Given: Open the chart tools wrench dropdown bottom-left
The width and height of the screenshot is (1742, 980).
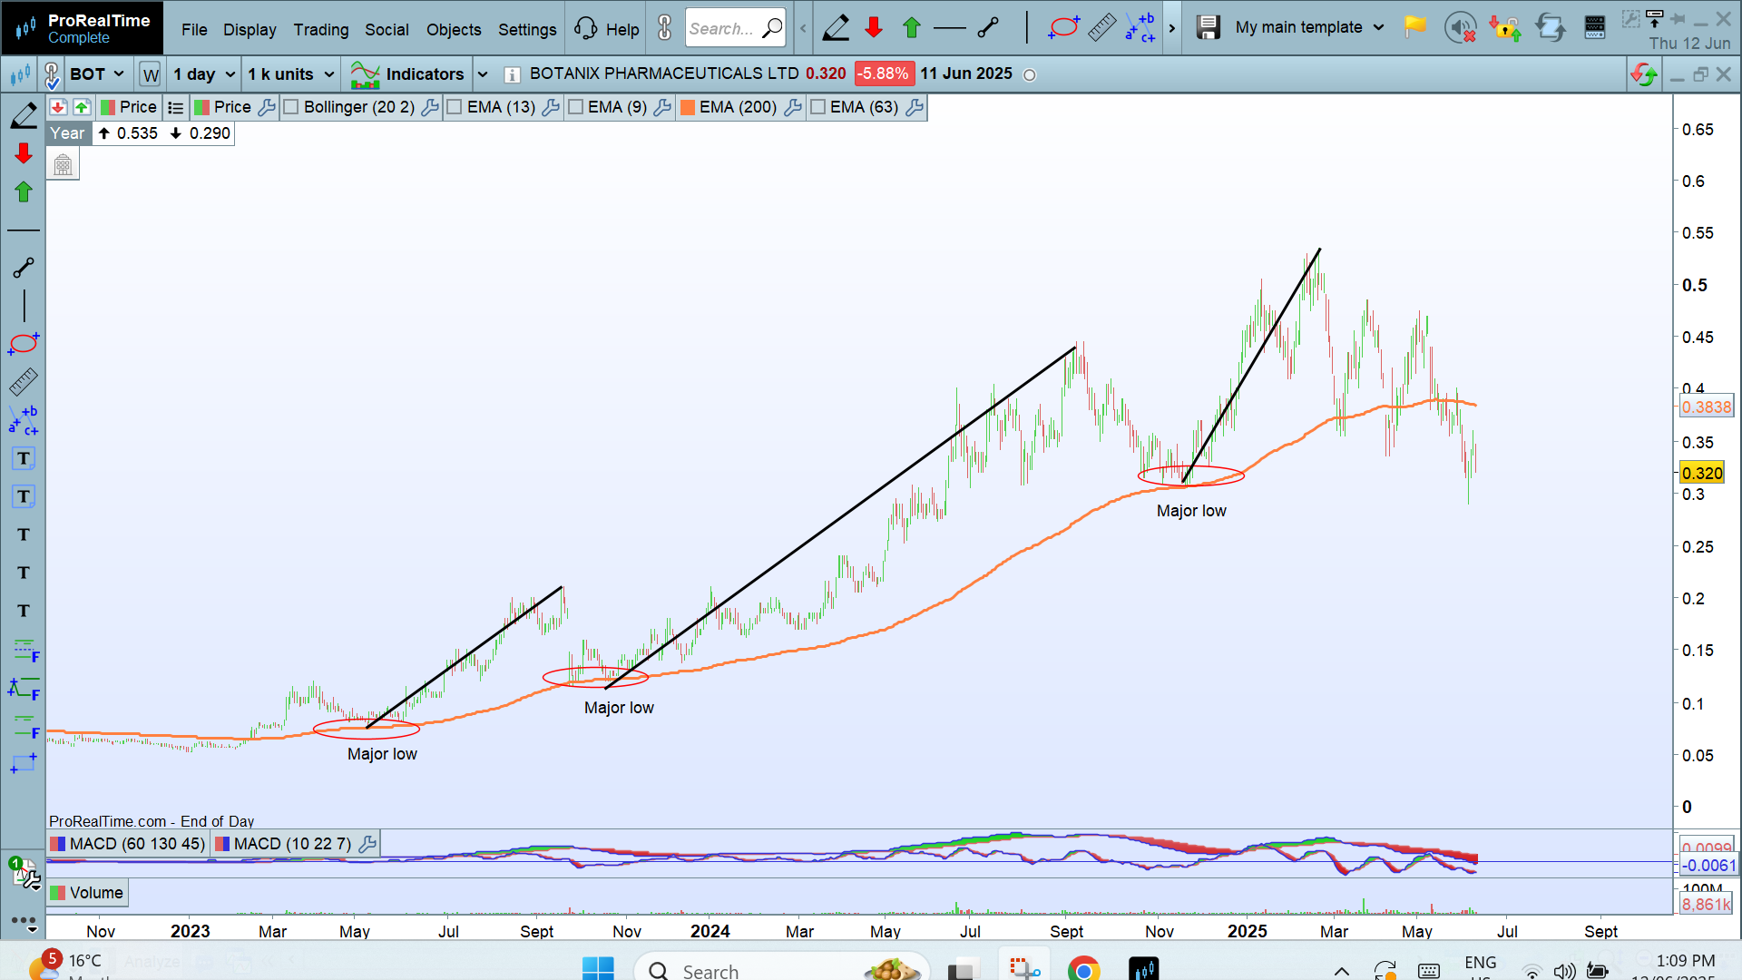Looking at the screenshot, I should point(25,874).
